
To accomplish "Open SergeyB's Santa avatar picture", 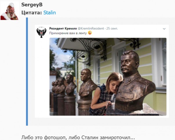I will point(10,11).
